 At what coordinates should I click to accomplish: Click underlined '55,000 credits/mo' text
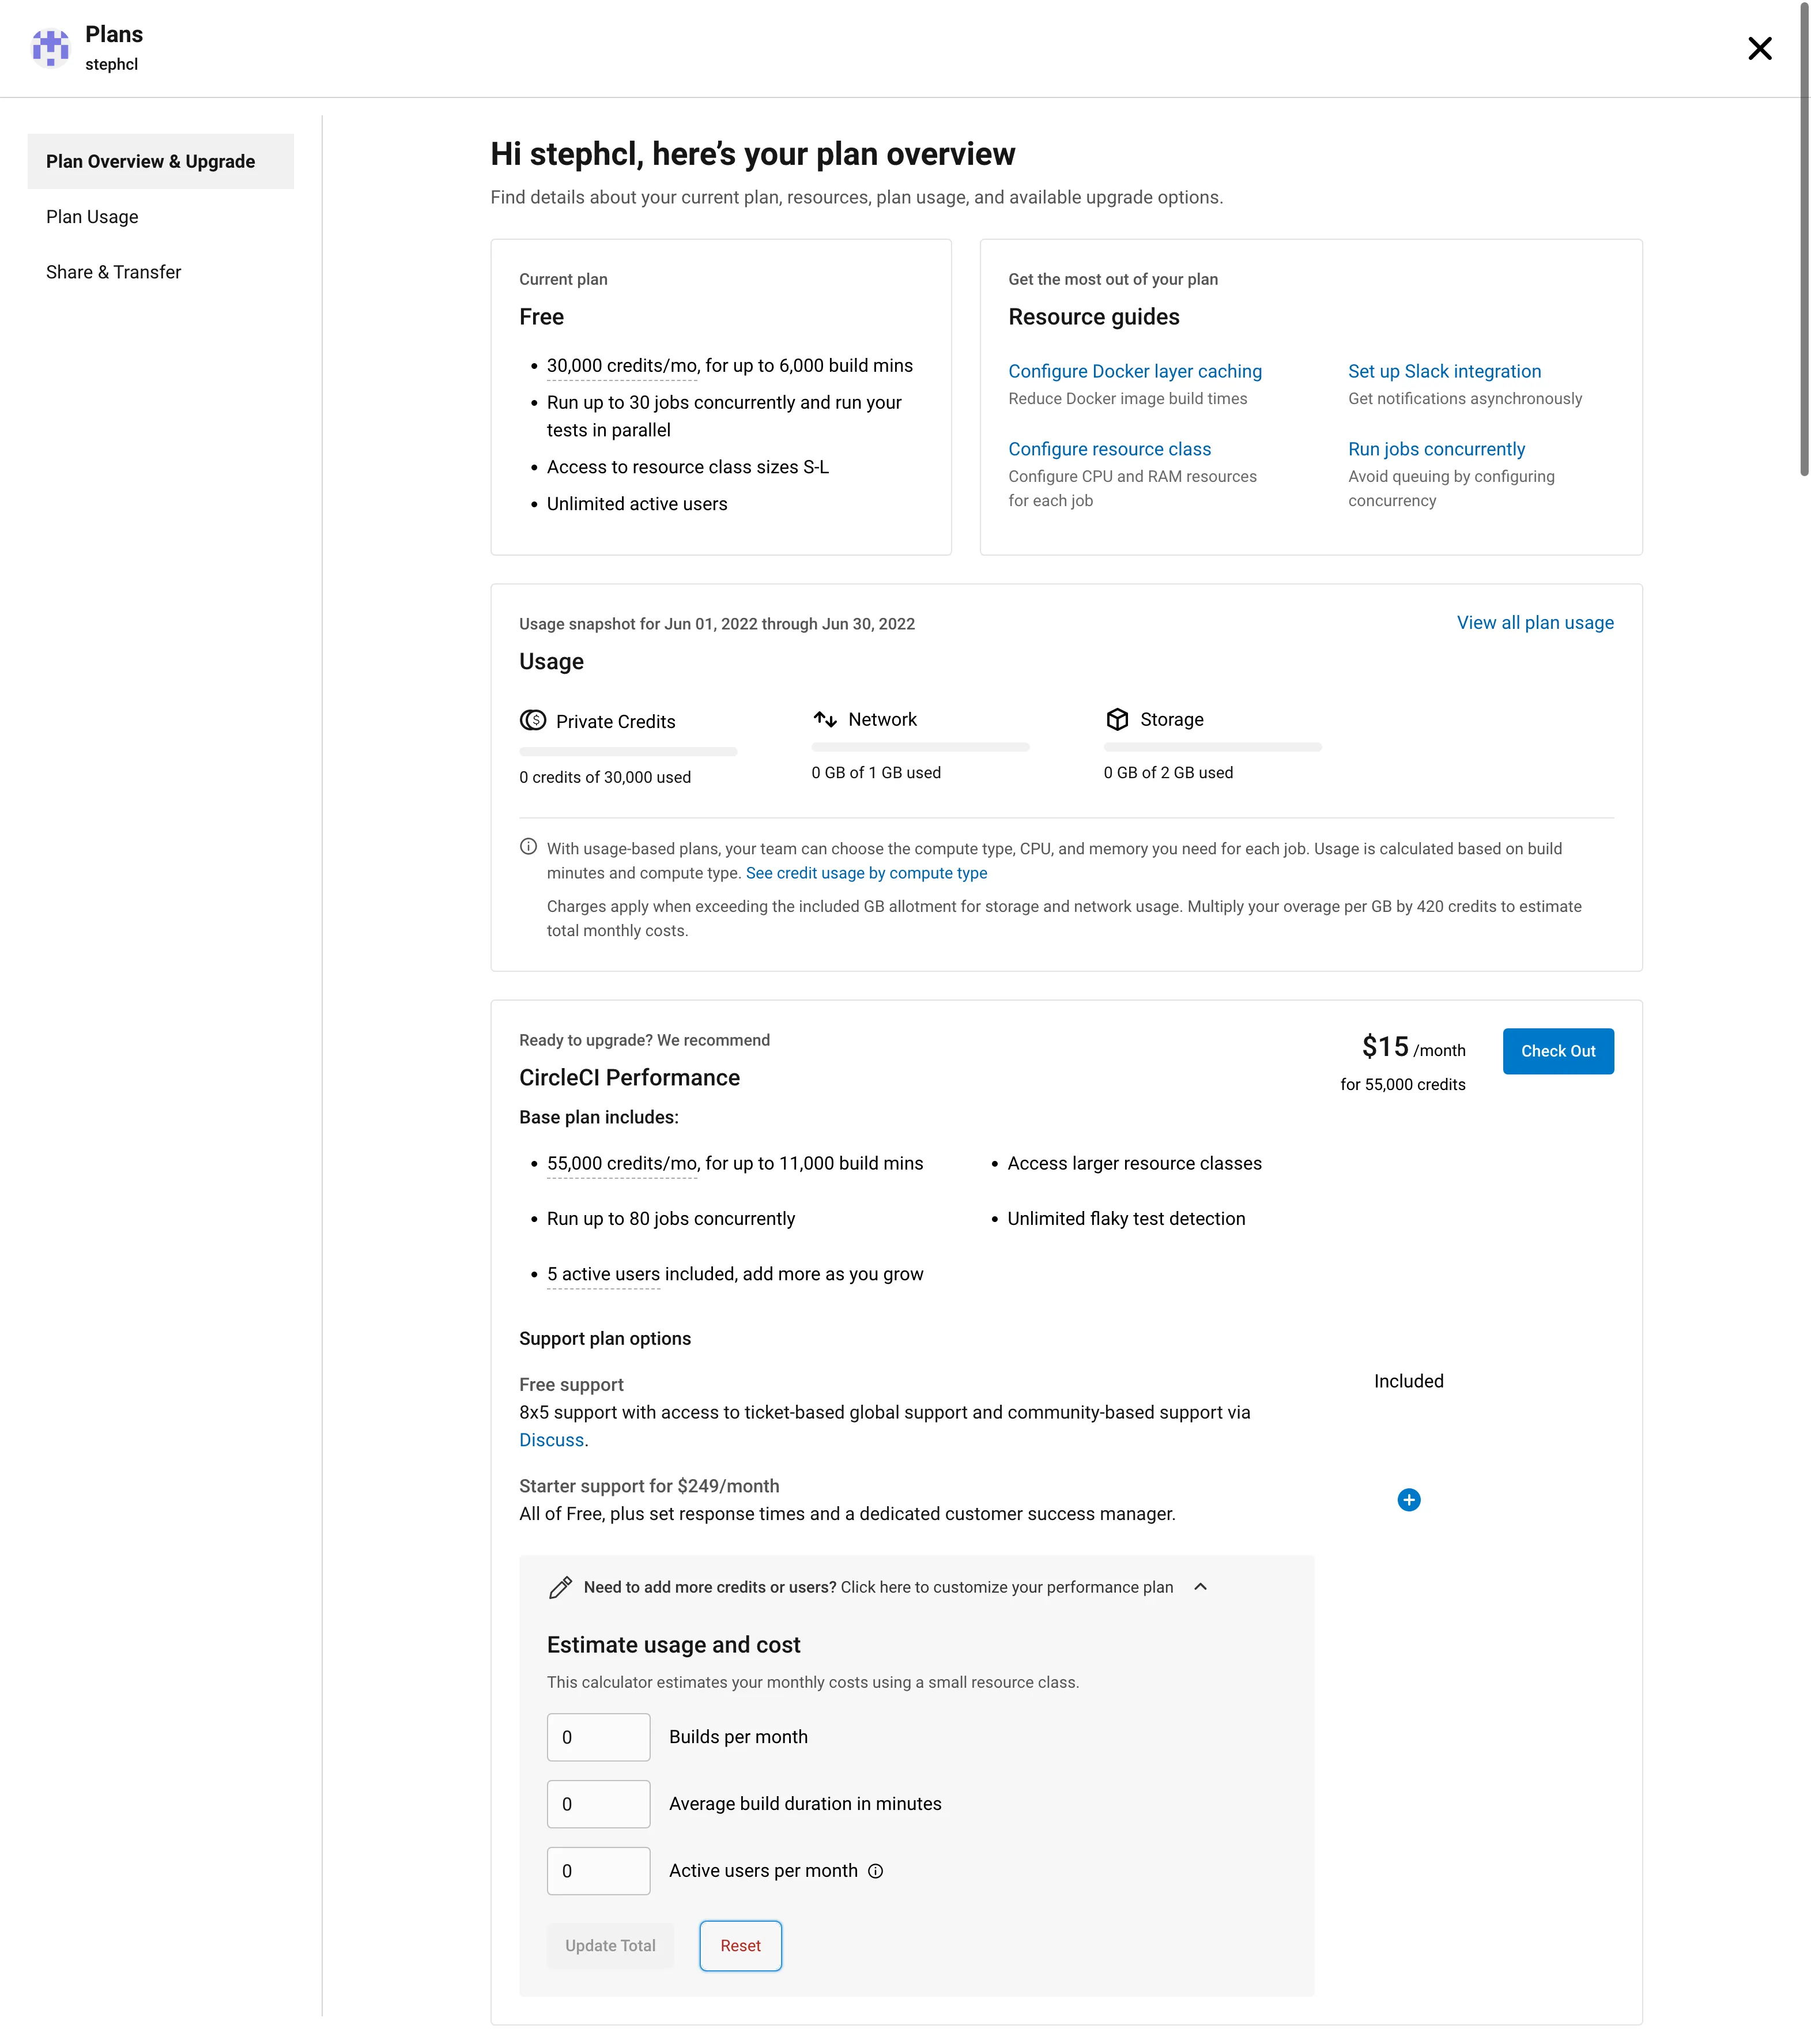pyautogui.click(x=622, y=1164)
